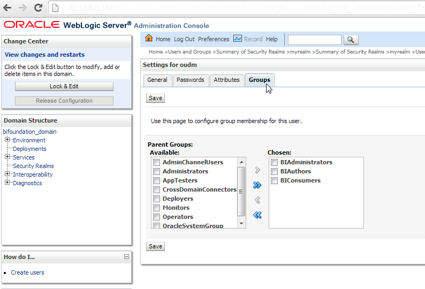Click the Home house icon
Screen dimensions: 425x289
coord(149,38)
